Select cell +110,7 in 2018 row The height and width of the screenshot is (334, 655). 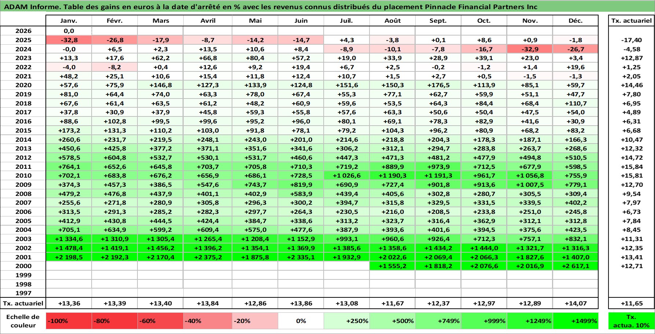(575, 103)
